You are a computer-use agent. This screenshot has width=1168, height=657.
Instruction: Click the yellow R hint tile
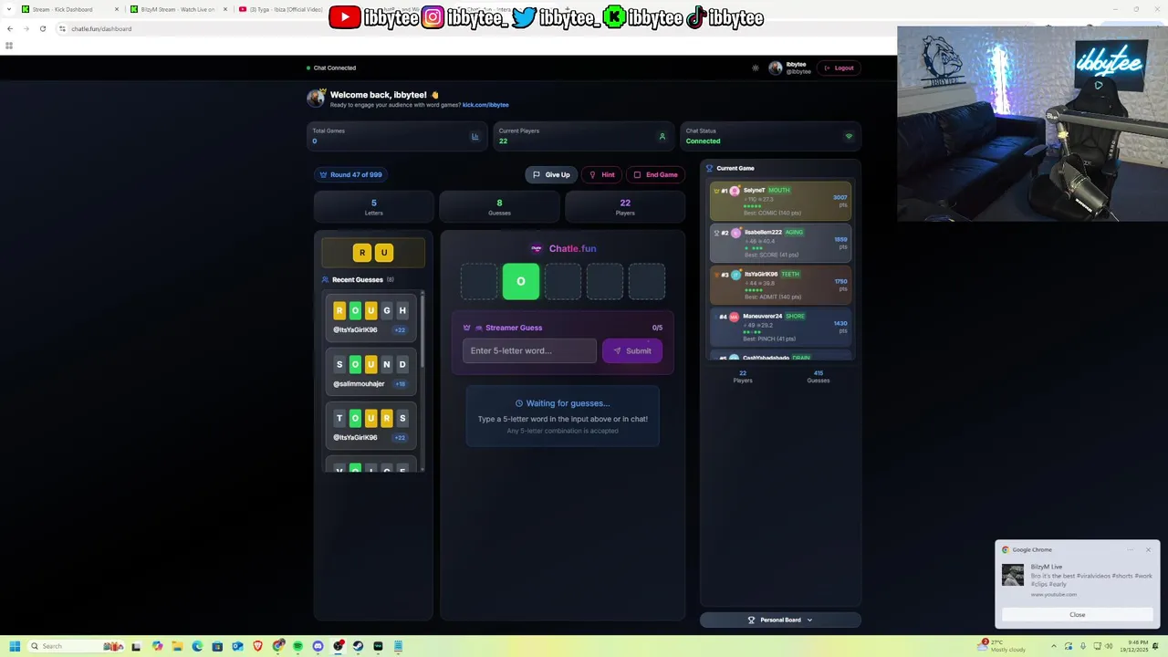point(362,253)
